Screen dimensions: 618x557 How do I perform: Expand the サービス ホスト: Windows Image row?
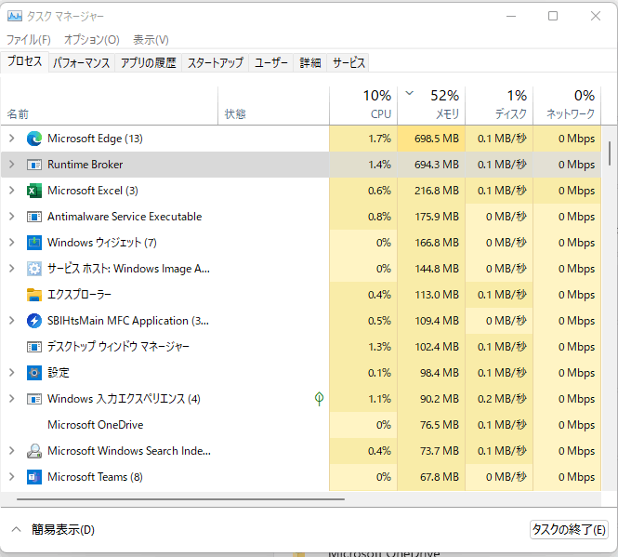pyautogui.click(x=12, y=269)
